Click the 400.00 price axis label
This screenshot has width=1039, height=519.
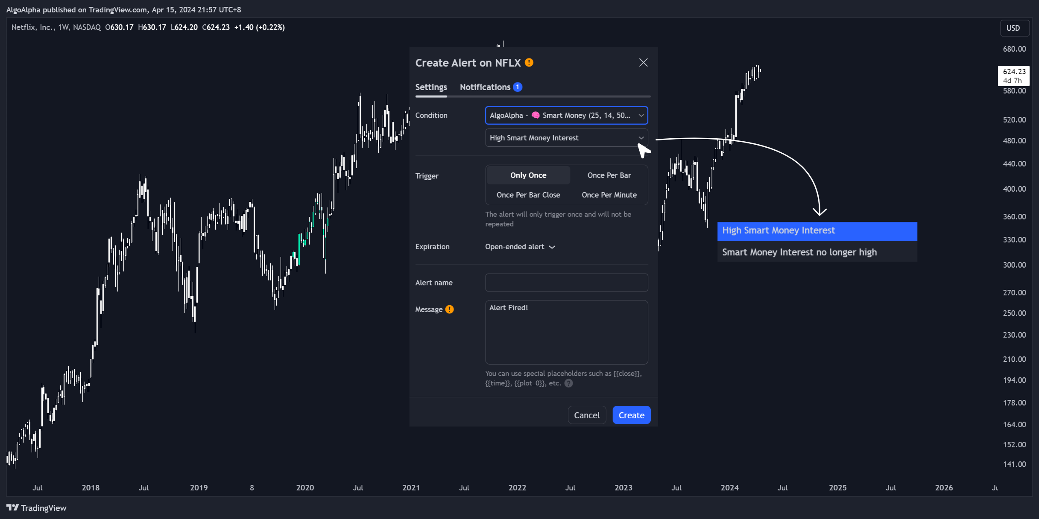coord(1014,189)
